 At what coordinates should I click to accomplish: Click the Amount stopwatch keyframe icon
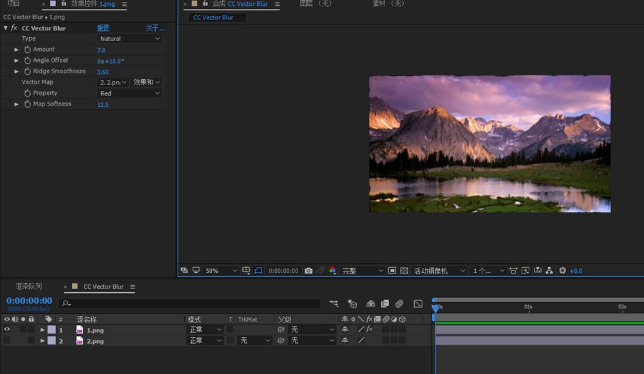pyautogui.click(x=28, y=50)
